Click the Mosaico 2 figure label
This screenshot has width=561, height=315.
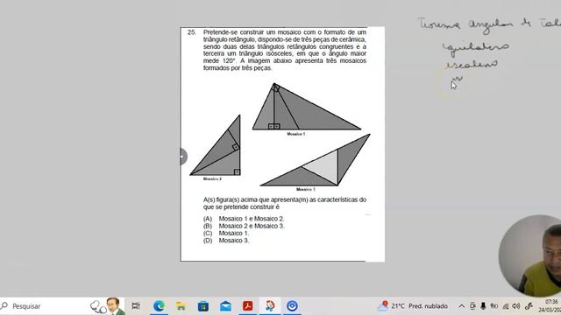click(x=212, y=178)
